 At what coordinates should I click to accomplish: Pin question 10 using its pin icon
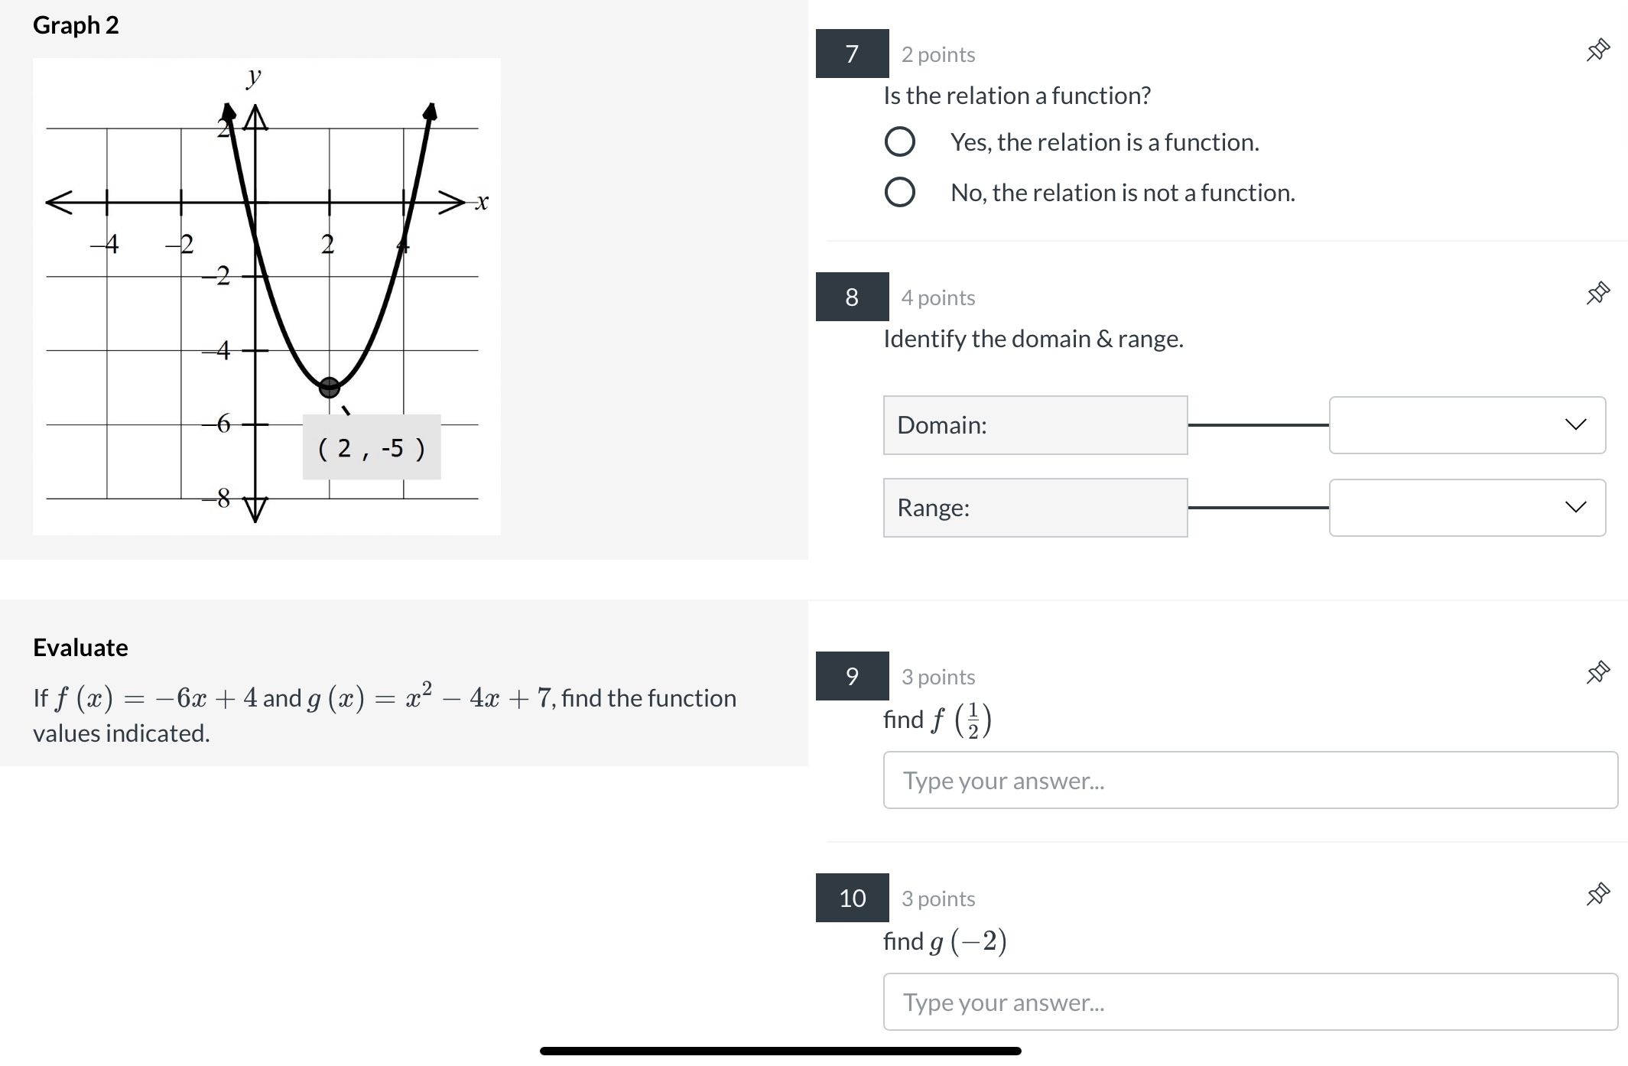(x=1599, y=892)
